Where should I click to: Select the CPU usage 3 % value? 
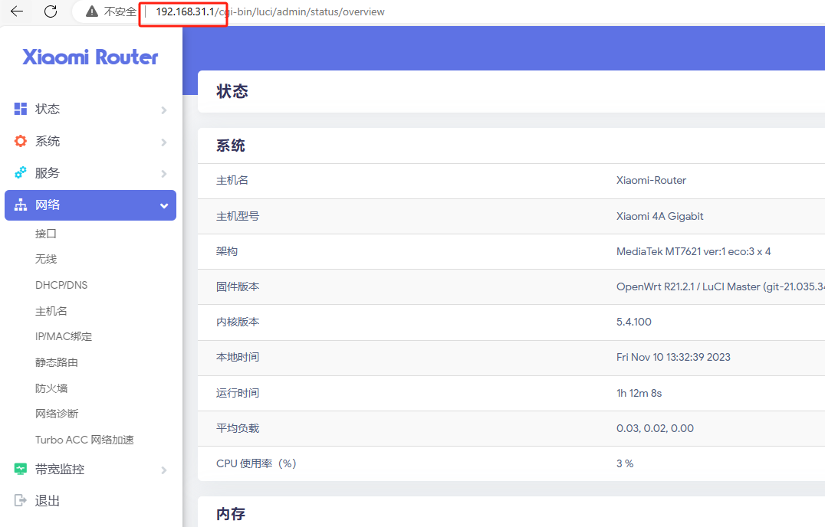[x=625, y=463]
